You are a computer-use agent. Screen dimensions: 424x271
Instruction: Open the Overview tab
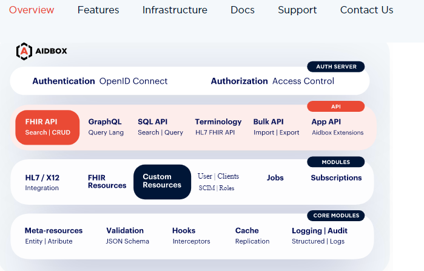point(32,10)
